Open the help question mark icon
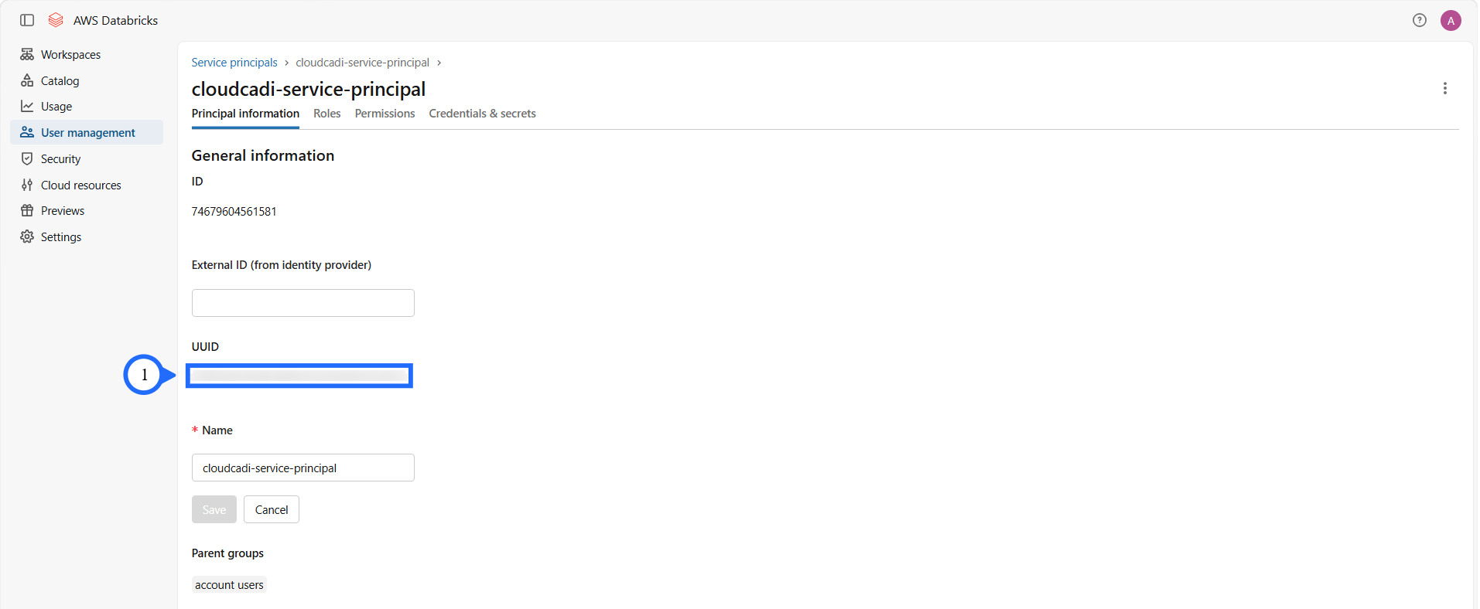Screen dimensions: 1480x609 click(1420, 20)
